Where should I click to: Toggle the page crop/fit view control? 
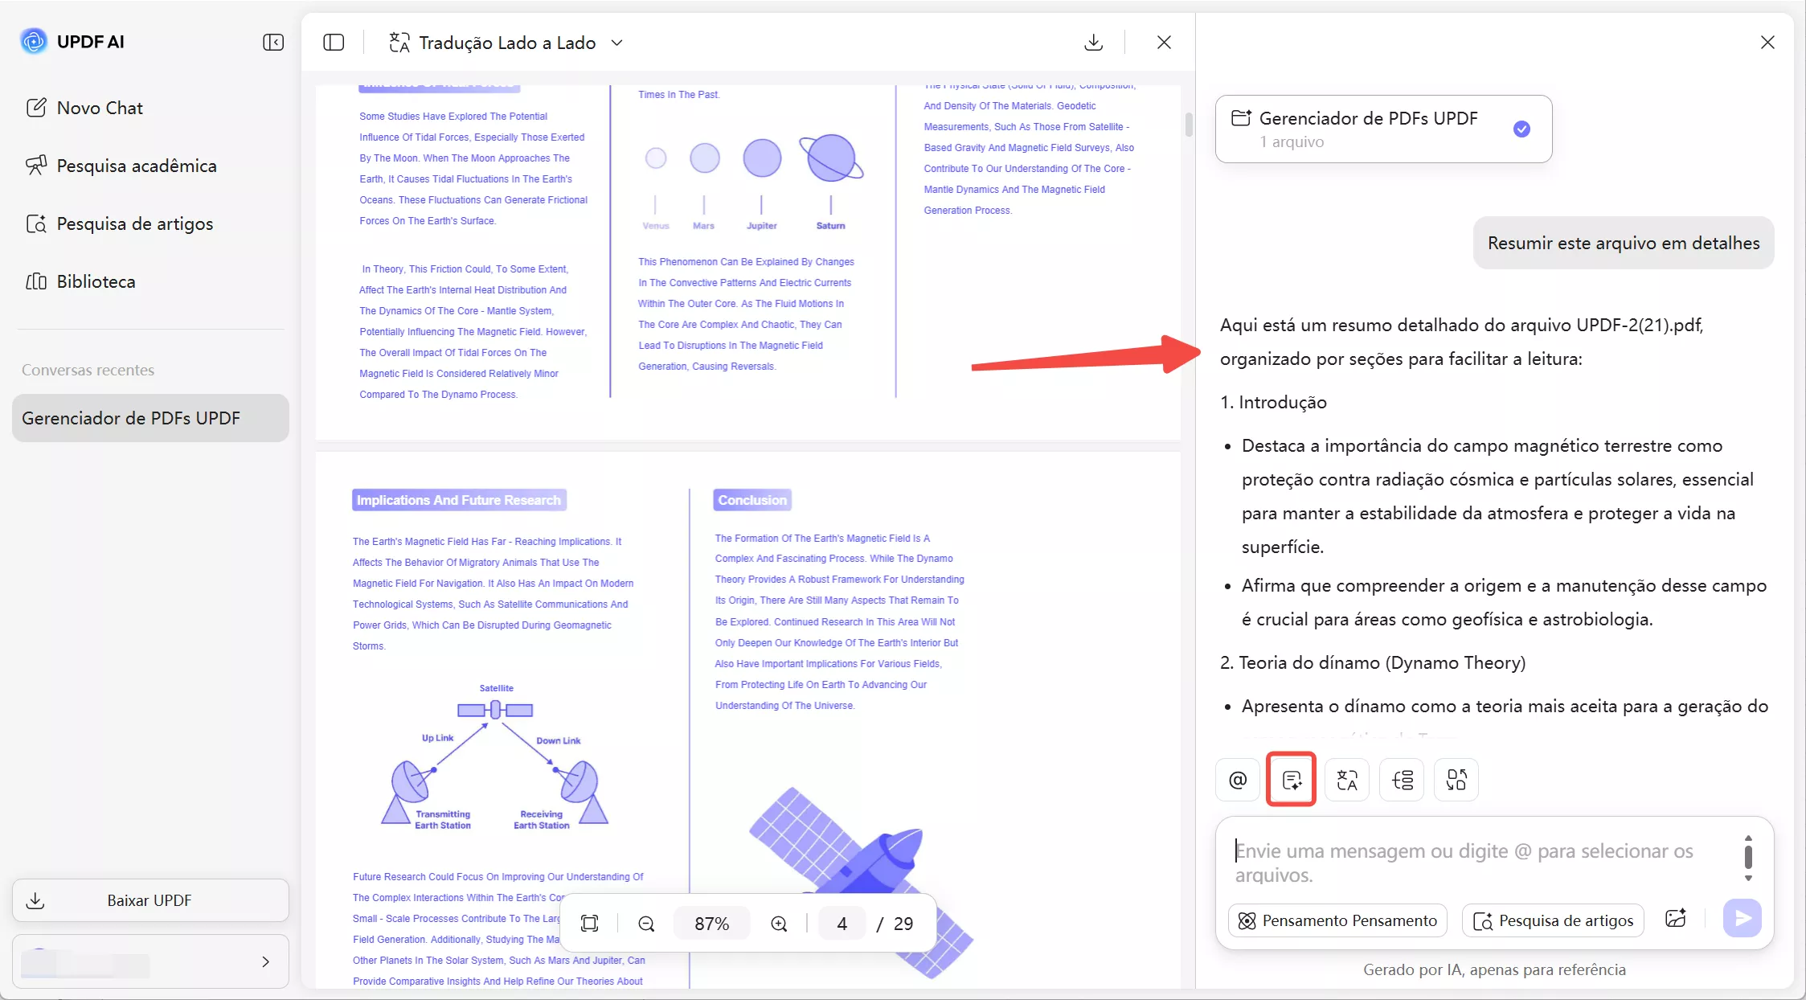tap(589, 923)
